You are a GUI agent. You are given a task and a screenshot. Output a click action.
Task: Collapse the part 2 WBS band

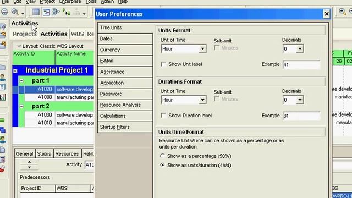[x=21, y=106]
